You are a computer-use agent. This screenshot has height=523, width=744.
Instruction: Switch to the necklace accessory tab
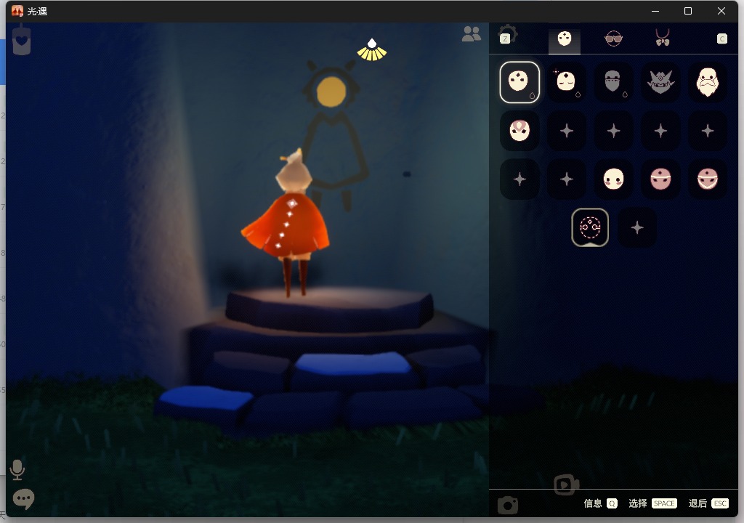[663, 38]
